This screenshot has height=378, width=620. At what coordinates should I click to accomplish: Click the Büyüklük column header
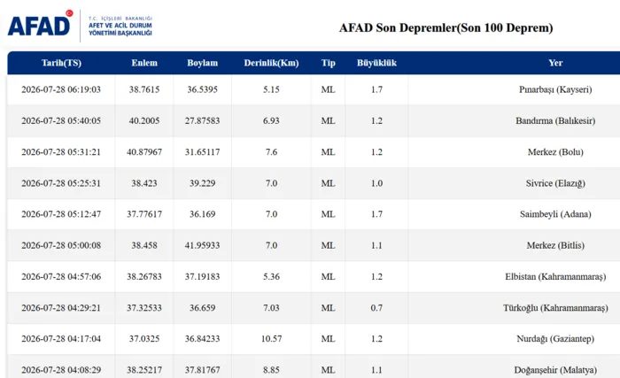[x=376, y=63]
